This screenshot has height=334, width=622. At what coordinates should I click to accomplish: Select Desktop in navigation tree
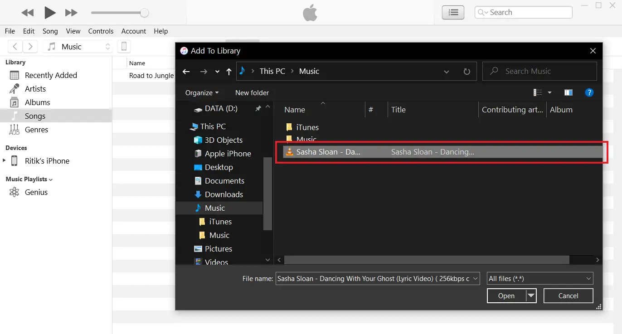[x=219, y=167]
